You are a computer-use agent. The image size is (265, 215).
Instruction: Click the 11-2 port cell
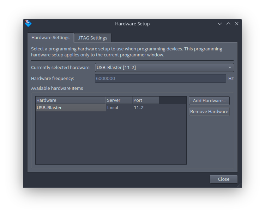(145, 108)
